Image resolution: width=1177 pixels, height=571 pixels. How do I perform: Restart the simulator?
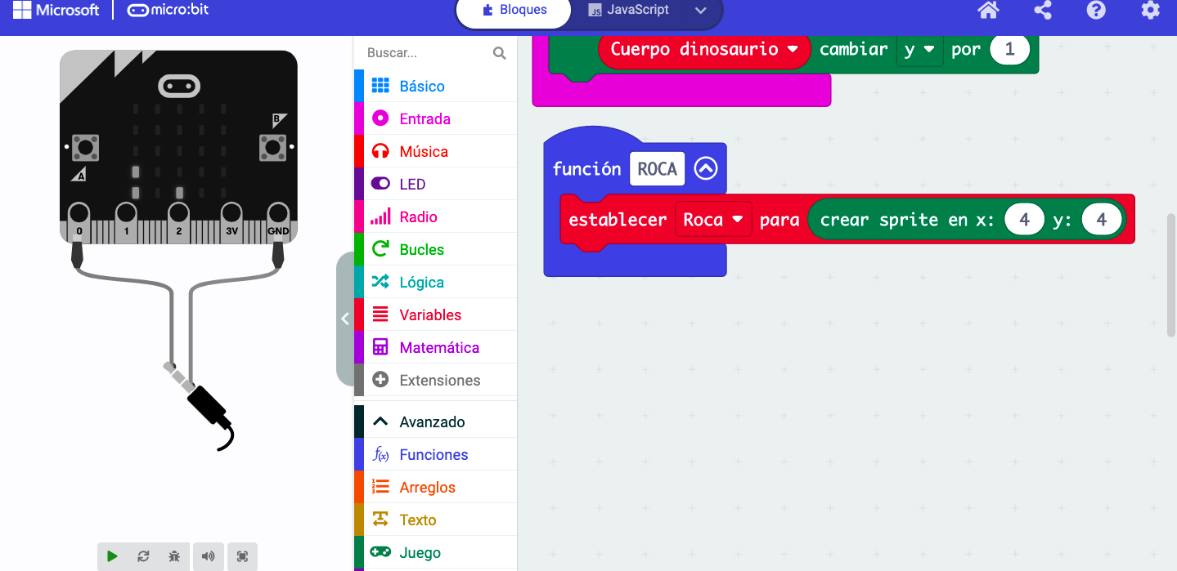click(x=143, y=556)
